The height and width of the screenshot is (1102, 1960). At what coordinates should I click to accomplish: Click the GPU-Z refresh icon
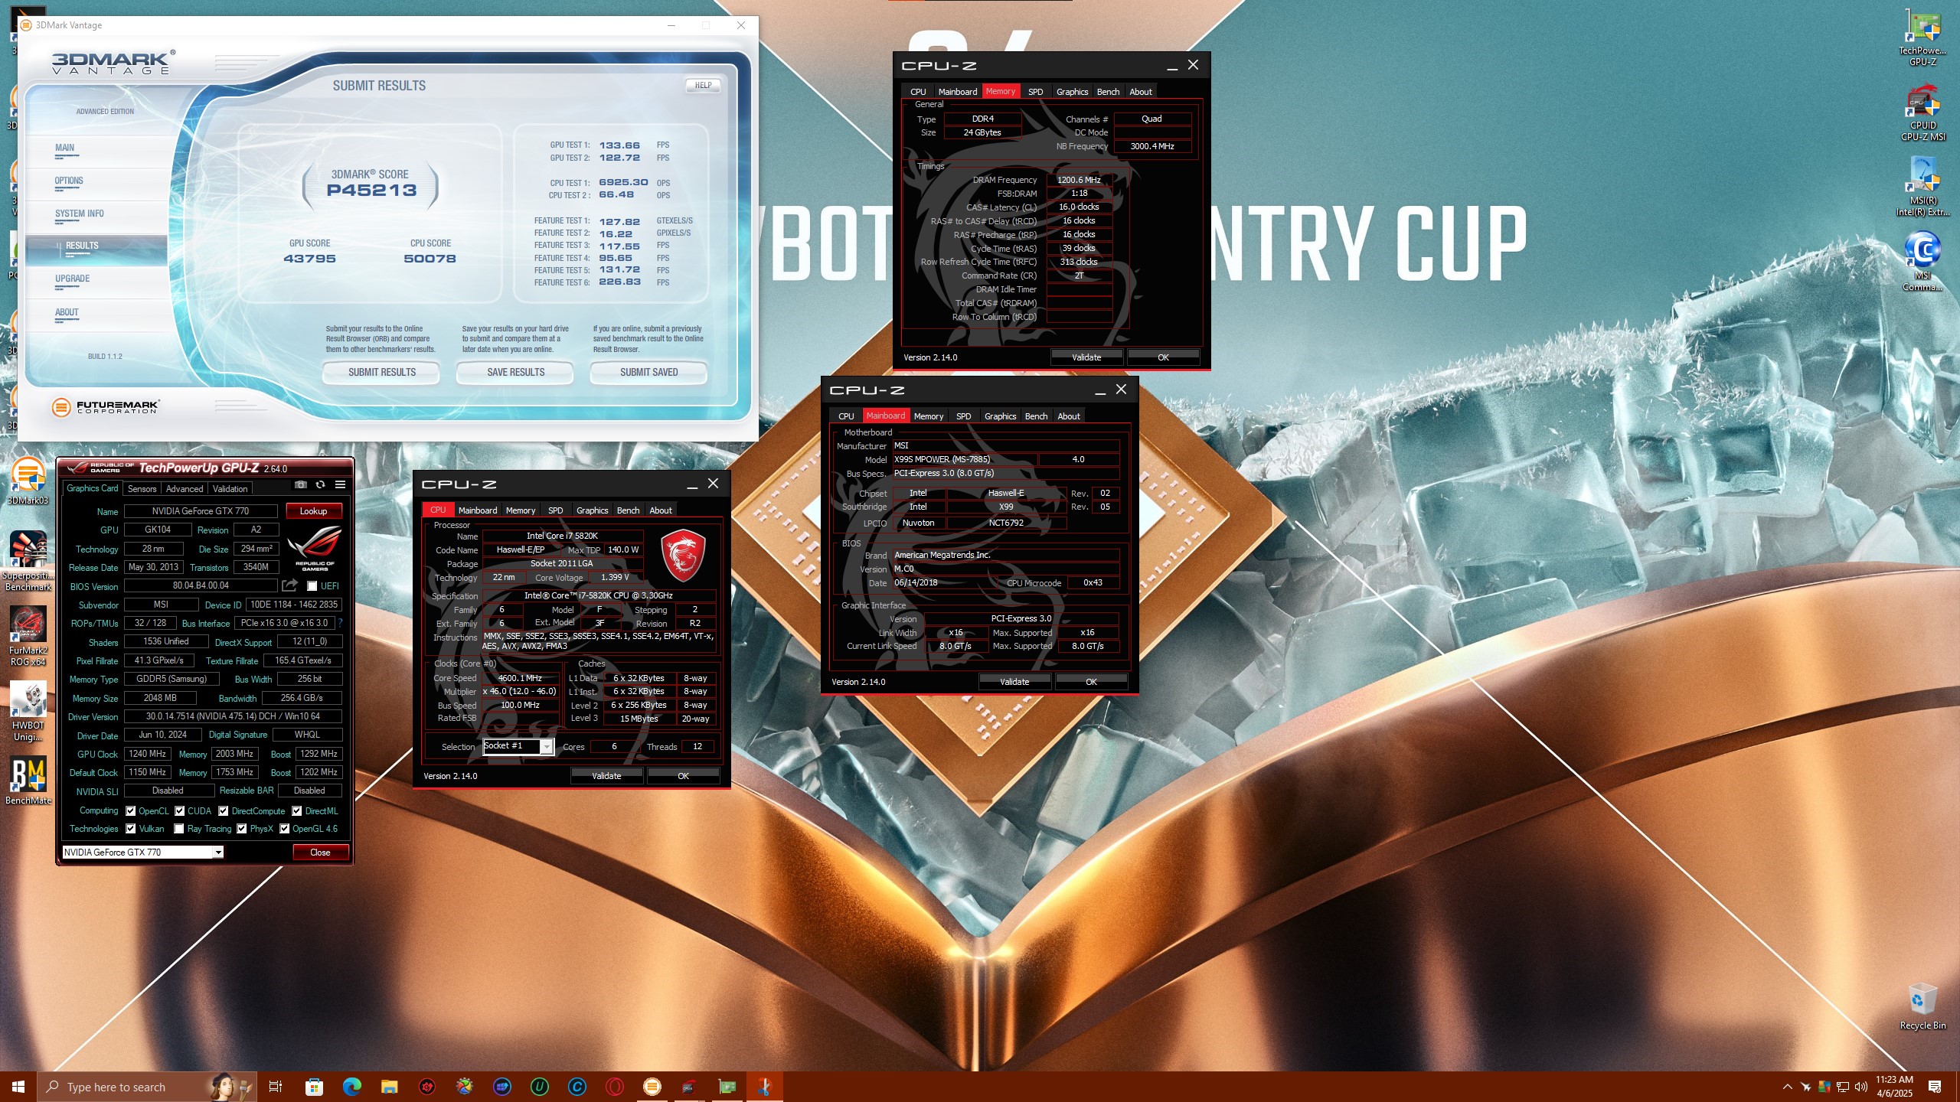[x=321, y=484]
